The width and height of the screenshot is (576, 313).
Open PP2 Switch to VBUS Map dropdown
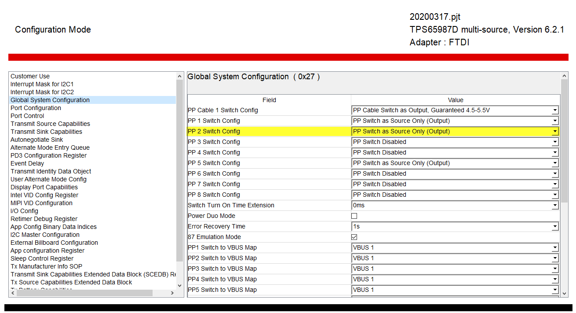coord(455,258)
